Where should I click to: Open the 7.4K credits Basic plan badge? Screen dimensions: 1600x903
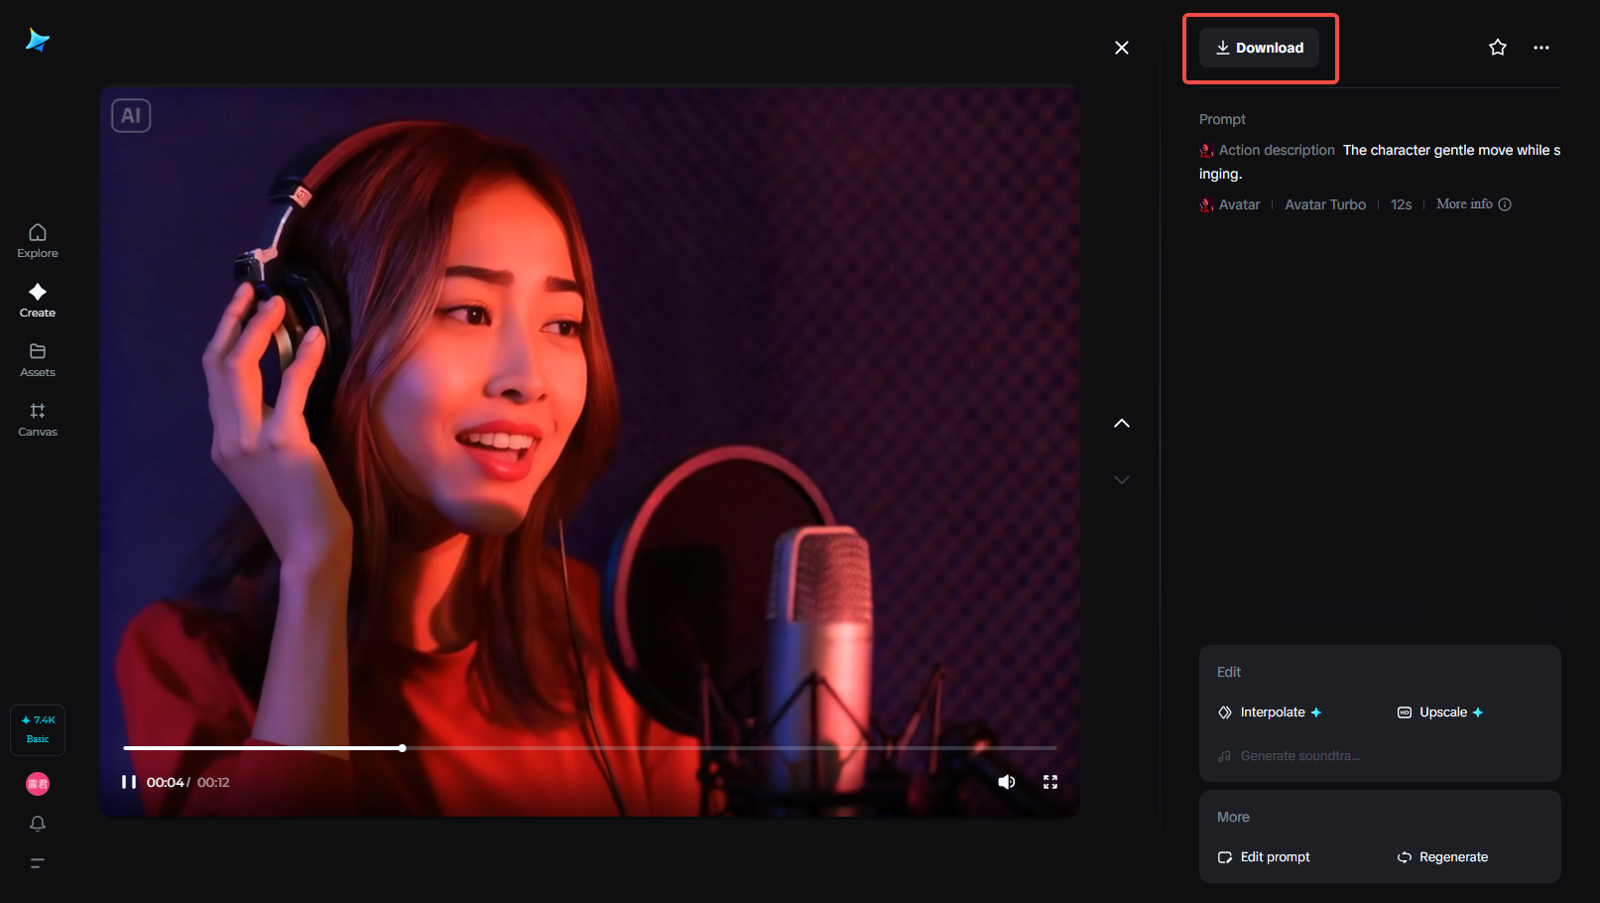point(38,729)
